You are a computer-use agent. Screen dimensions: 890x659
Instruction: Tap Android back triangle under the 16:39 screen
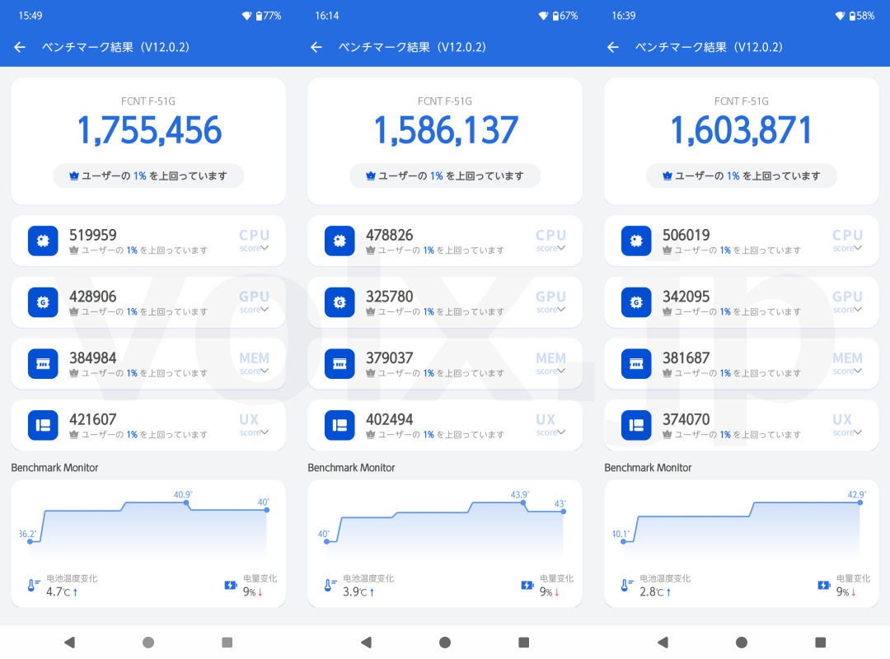663,642
